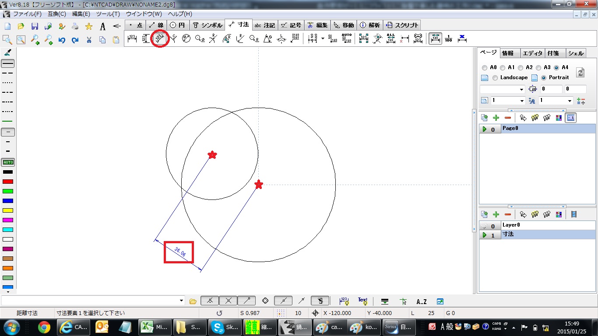Select Layer0 in the layer list
The width and height of the screenshot is (598, 336).
click(510, 225)
